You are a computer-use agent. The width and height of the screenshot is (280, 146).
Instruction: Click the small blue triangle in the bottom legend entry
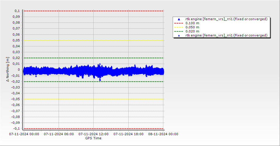click(179, 35)
